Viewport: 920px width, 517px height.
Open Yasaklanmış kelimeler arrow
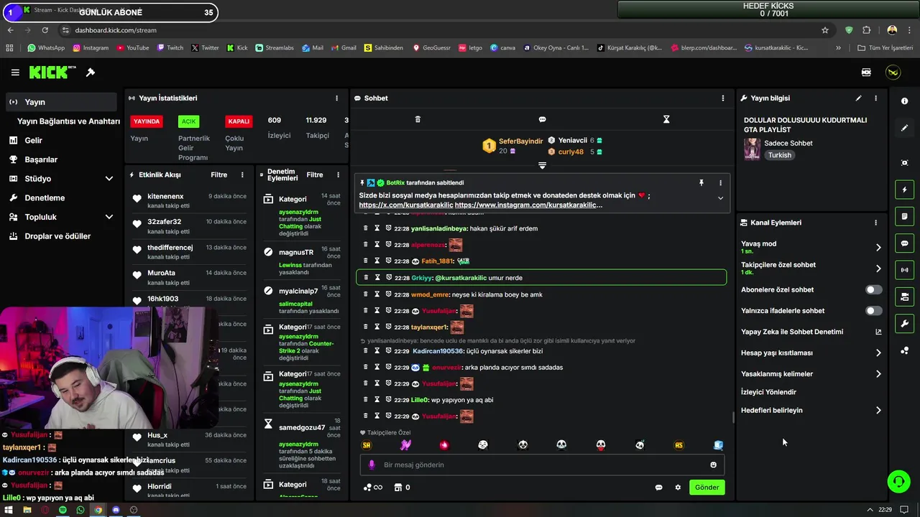point(878,374)
